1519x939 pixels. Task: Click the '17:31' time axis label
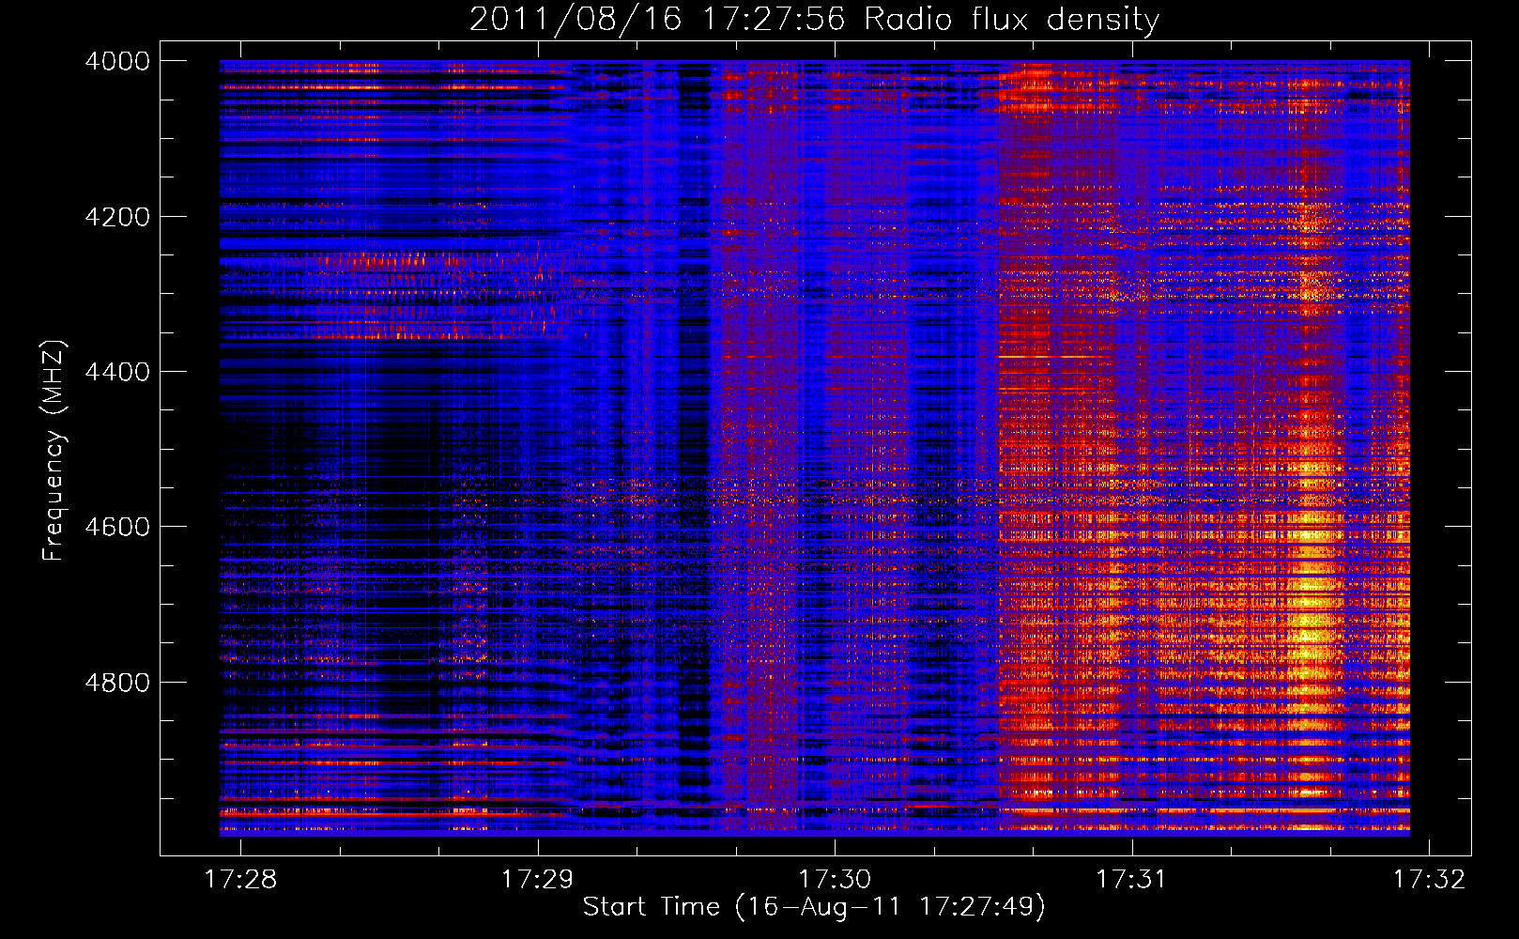[1132, 879]
